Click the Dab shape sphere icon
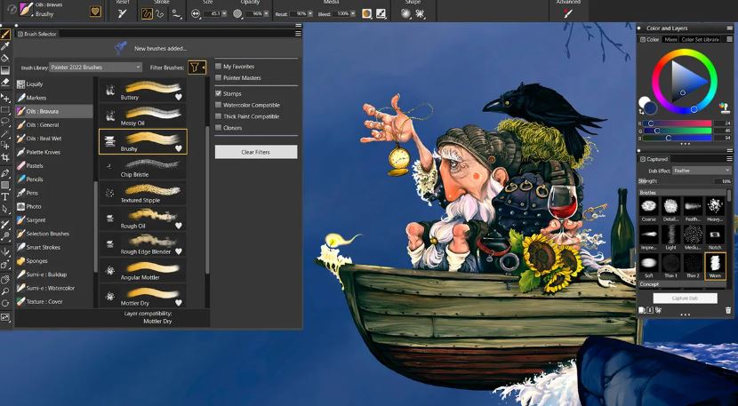Screen dimensions: 738x406 pos(405,13)
